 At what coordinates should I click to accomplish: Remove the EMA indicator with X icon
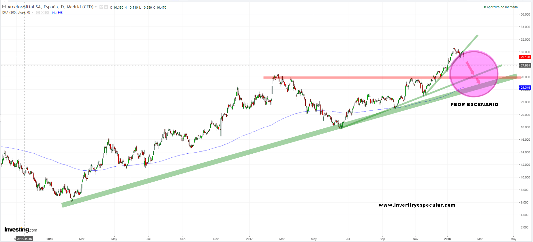[47, 13]
